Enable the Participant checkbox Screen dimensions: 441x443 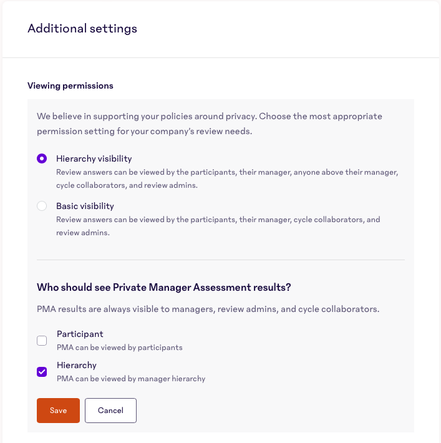pyautogui.click(x=42, y=341)
